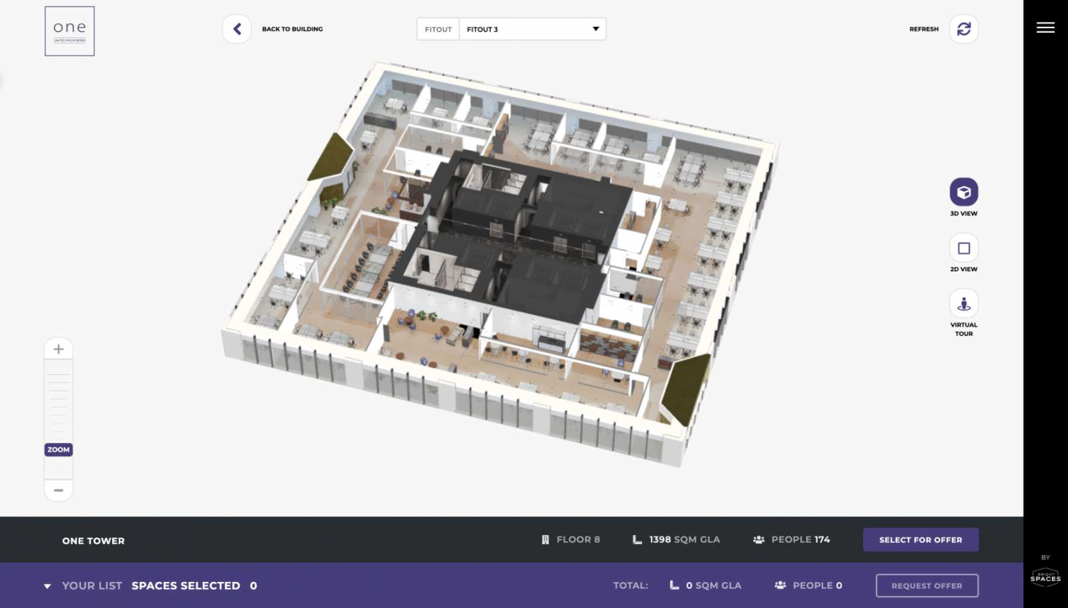Click the Refresh text label

pyautogui.click(x=923, y=29)
